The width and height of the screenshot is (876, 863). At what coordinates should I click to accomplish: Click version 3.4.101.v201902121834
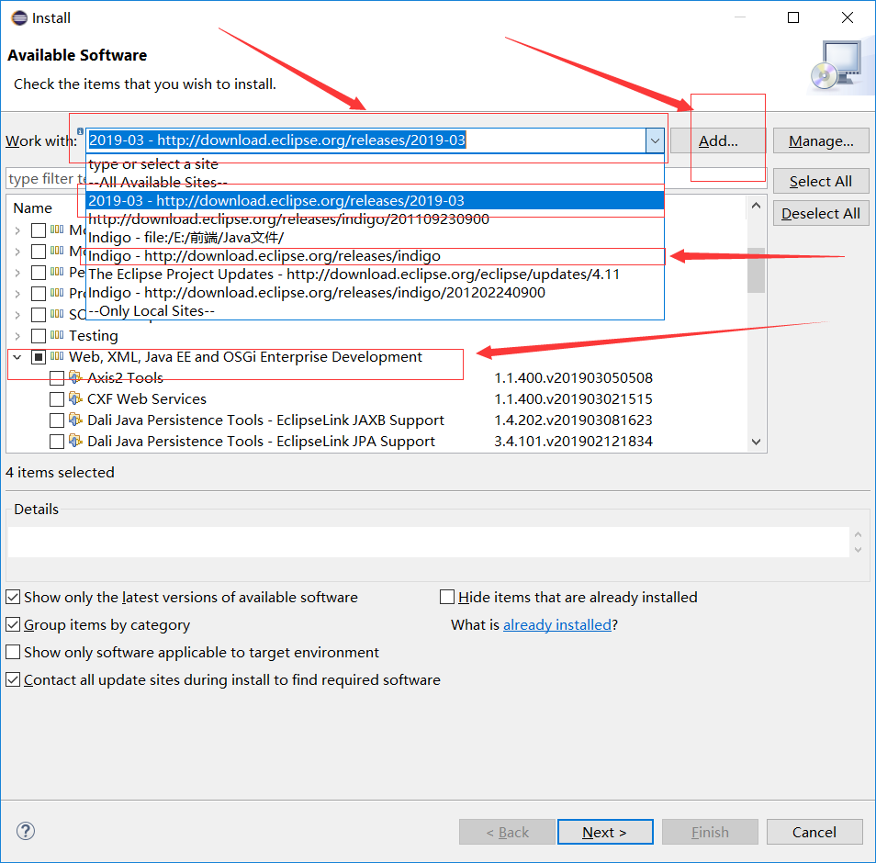[x=573, y=442]
